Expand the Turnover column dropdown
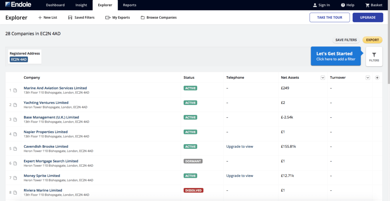Image resolution: width=390 pixels, height=201 pixels. (368, 78)
